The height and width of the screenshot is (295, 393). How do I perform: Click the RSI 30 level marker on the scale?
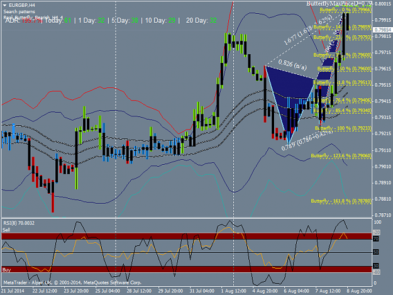point(376,265)
